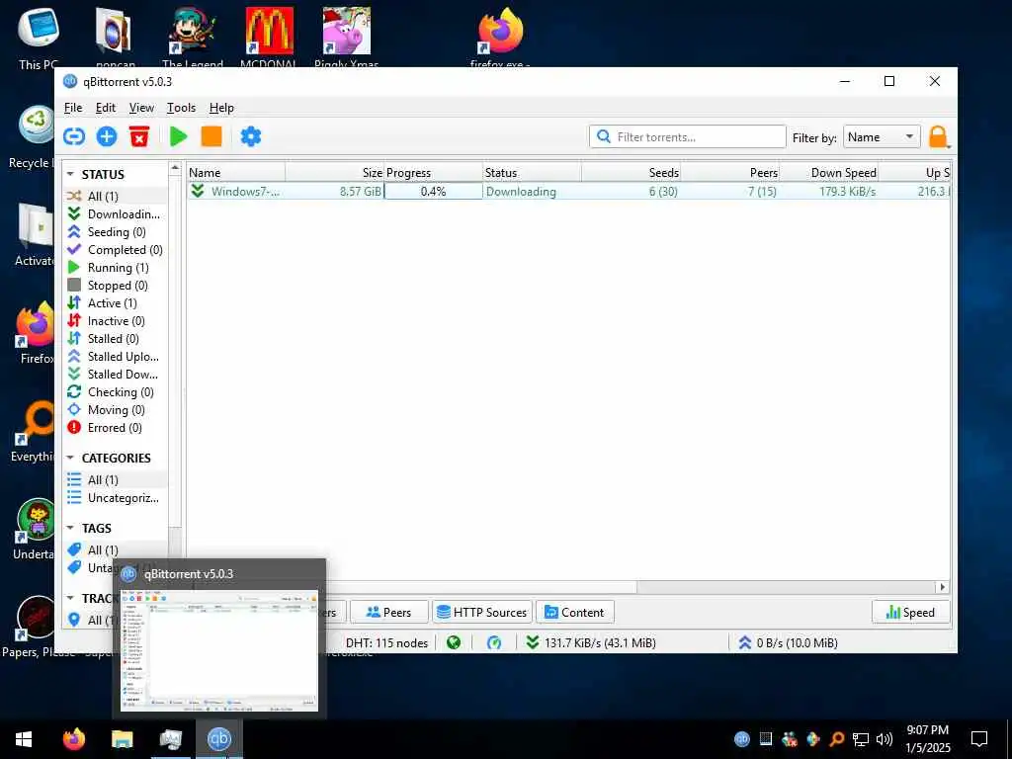This screenshot has width=1012, height=759.
Task: Click the red Remove torrent icon
Action: (138, 136)
